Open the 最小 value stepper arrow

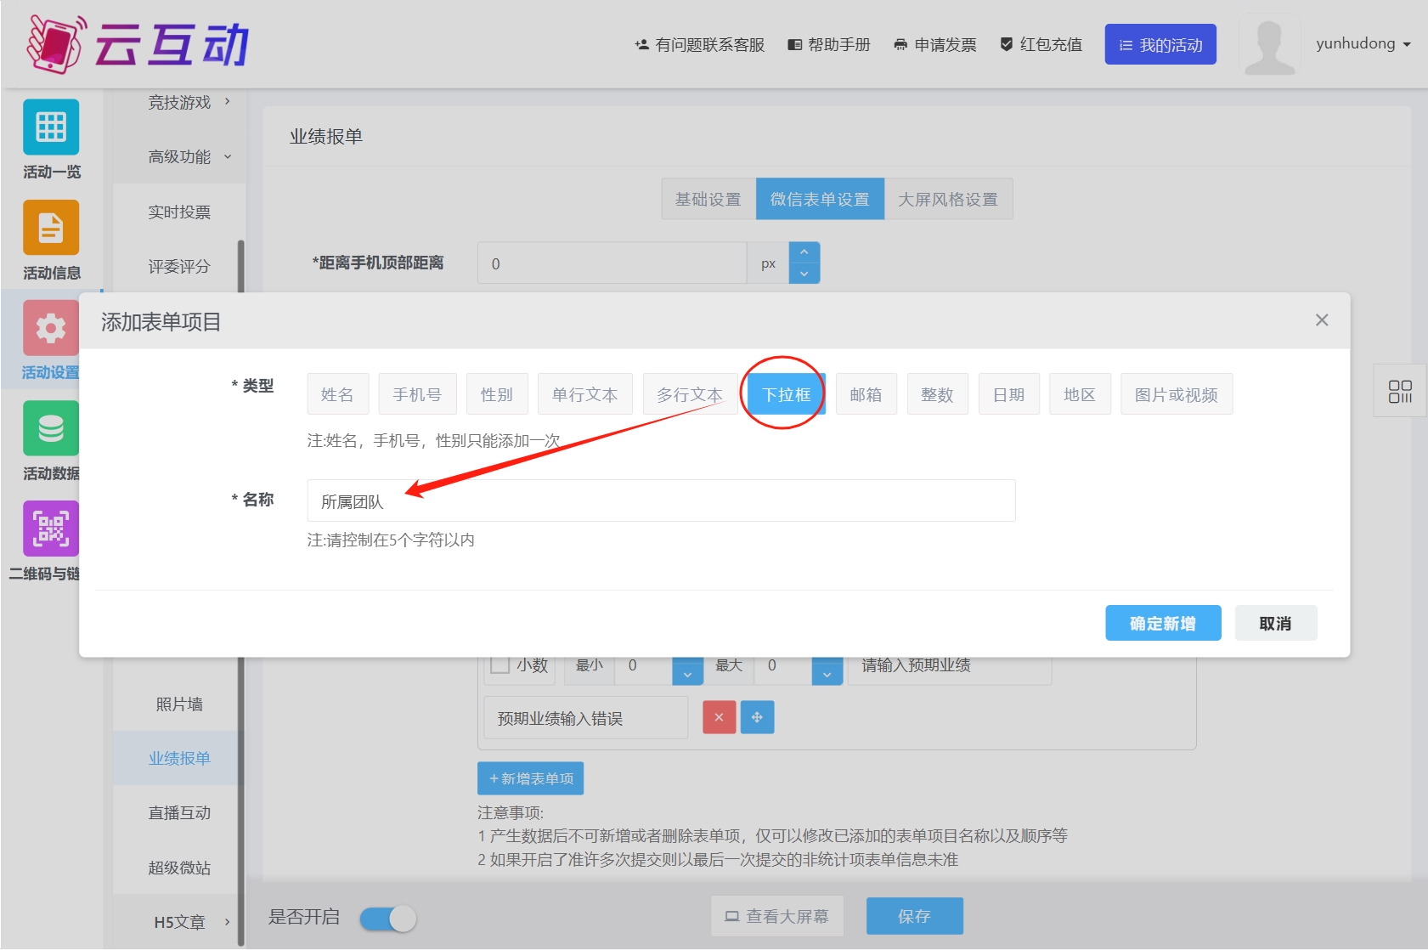pos(687,671)
